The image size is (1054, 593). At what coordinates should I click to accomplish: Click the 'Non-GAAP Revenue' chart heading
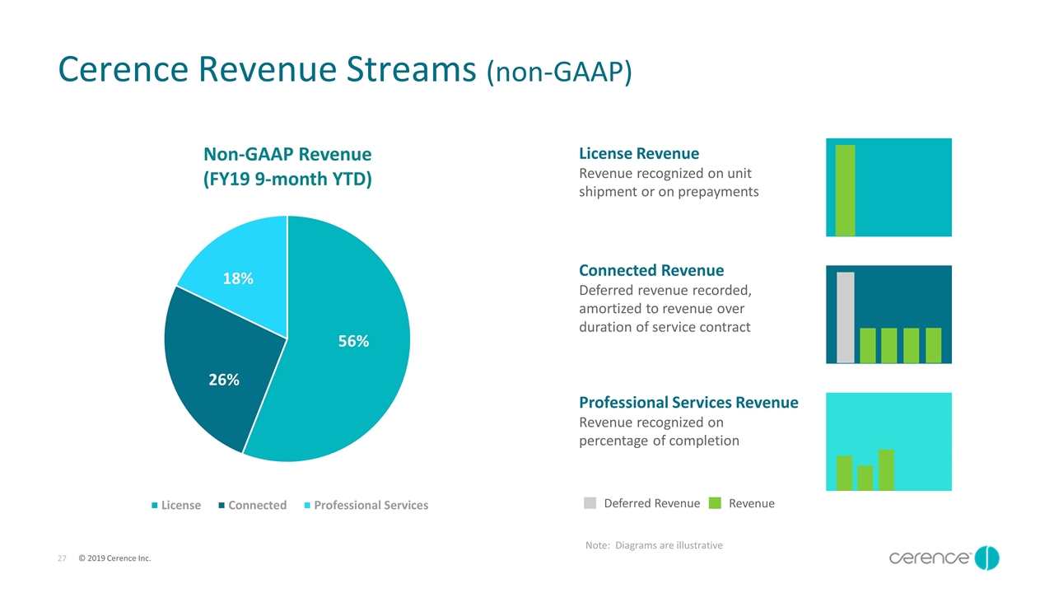pyautogui.click(x=287, y=154)
